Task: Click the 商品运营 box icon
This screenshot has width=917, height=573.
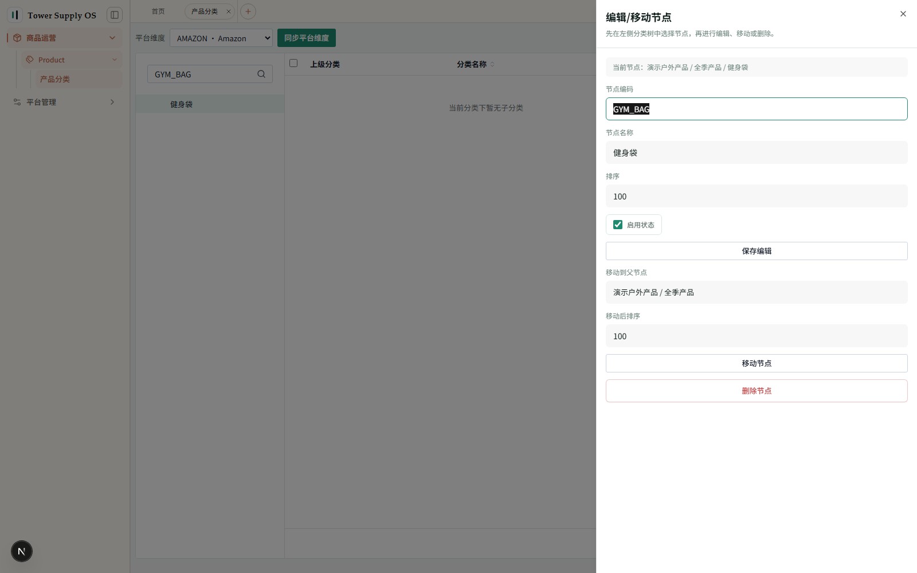Action: tap(17, 38)
